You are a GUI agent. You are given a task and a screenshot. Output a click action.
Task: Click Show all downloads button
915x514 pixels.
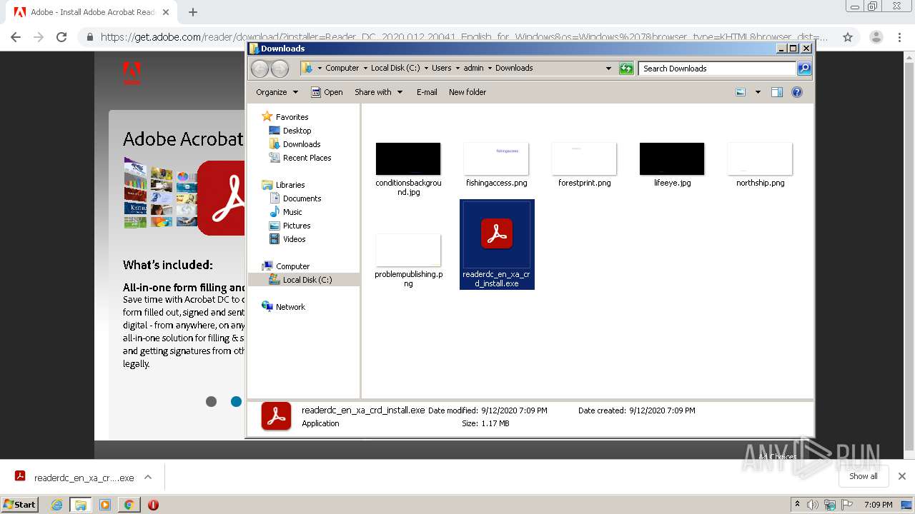click(x=863, y=476)
